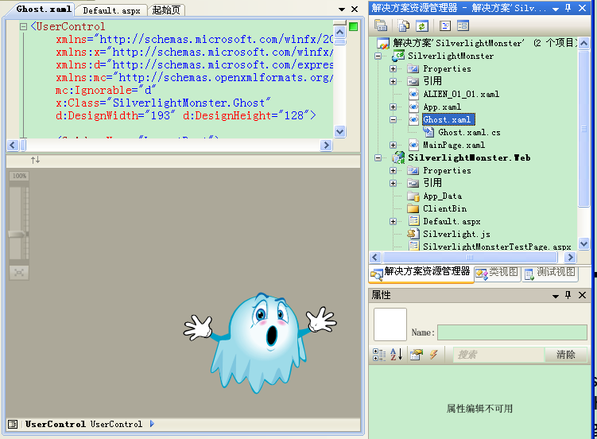Open active files dropdown in editor
Image resolution: width=597 pixels, height=439 pixels.
click(342, 9)
